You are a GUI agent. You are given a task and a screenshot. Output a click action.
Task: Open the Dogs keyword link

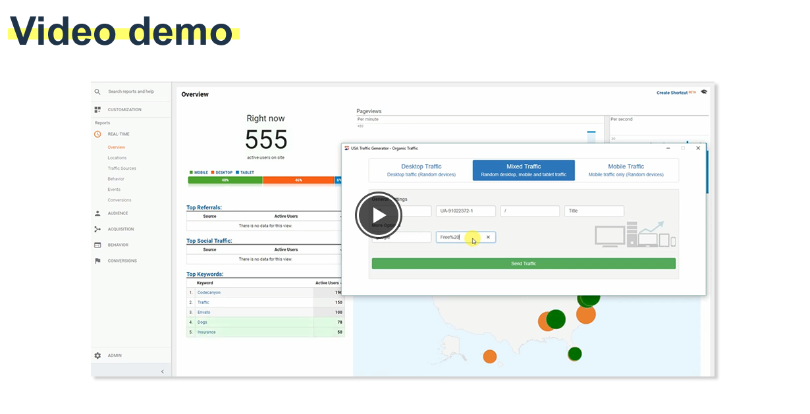(202, 322)
